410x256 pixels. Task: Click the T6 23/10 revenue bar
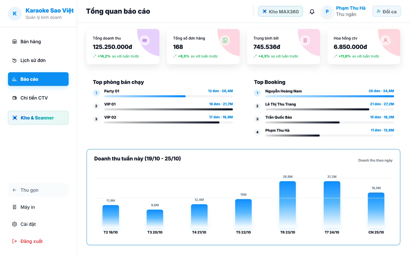[x=288, y=204]
